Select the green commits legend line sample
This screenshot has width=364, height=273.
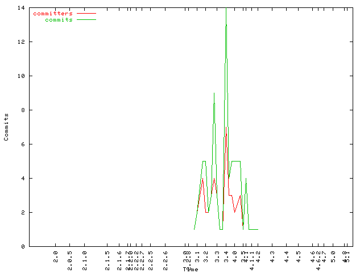coord(86,19)
